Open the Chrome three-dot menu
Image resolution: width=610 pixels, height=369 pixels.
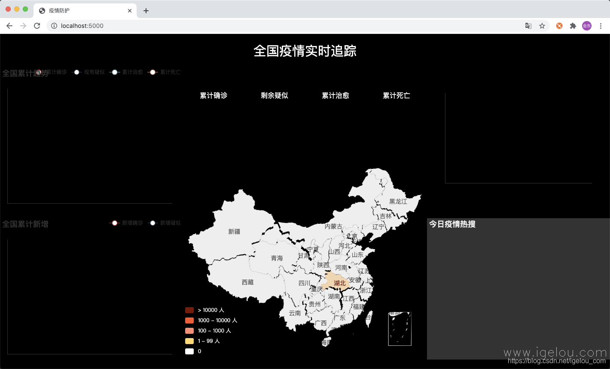click(601, 26)
